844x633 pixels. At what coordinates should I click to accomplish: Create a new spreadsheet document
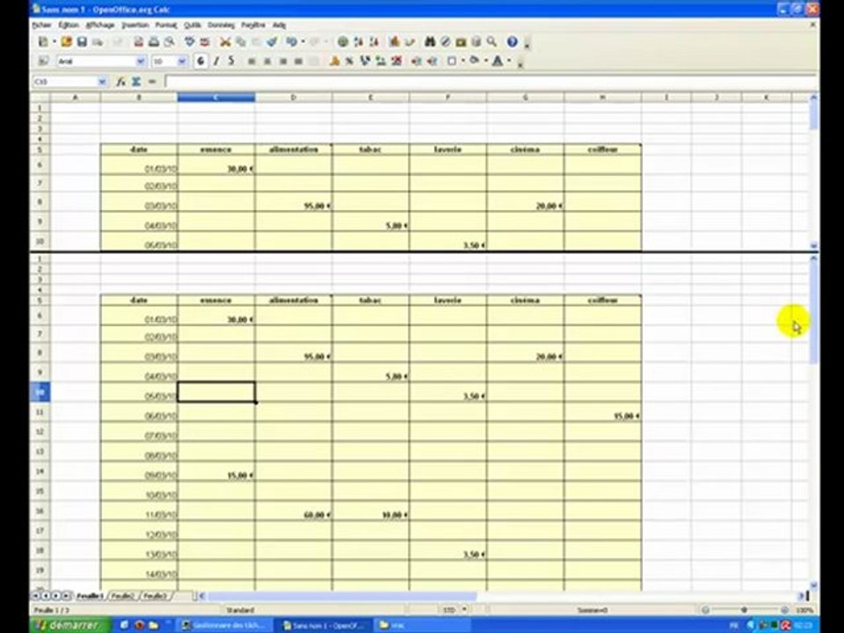(x=43, y=41)
